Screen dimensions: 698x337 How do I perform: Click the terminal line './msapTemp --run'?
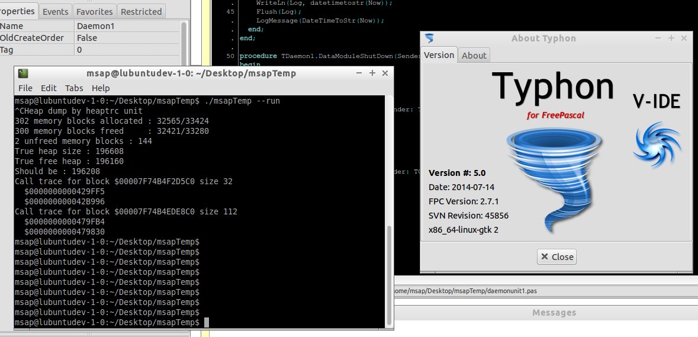pos(242,101)
